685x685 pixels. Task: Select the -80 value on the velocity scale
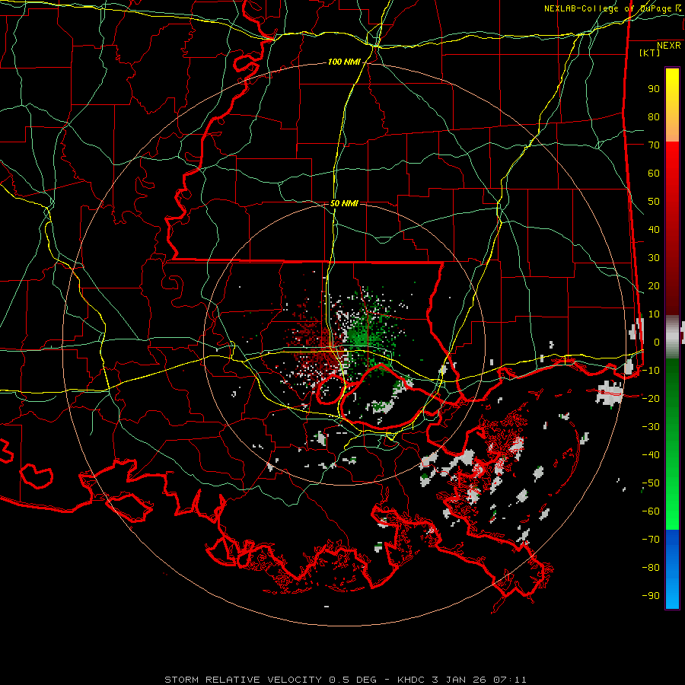point(651,568)
